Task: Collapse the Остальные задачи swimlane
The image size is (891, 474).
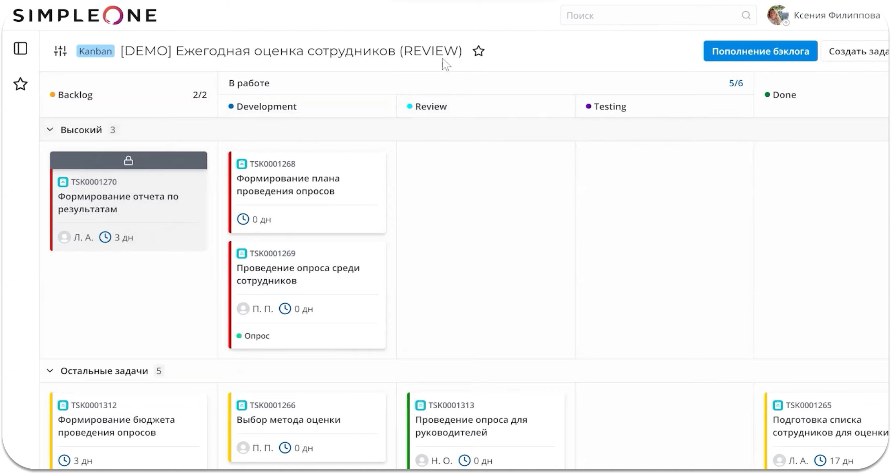Action: (x=50, y=371)
